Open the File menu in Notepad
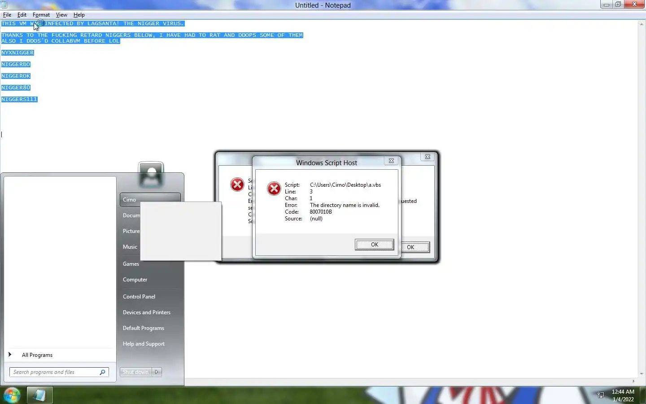This screenshot has width=646, height=404. pos(7,15)
